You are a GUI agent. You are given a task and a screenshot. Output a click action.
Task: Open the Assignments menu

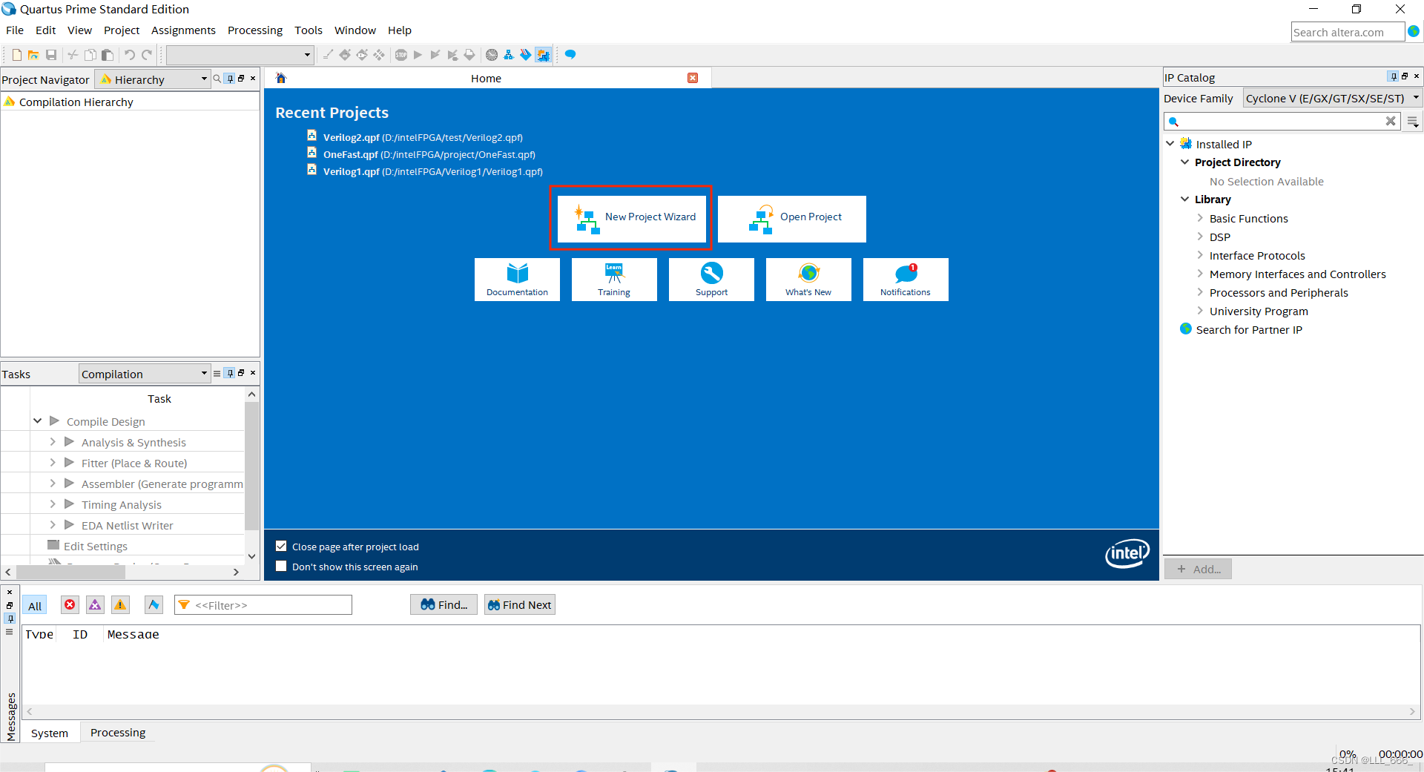click(x=183, y=30)
